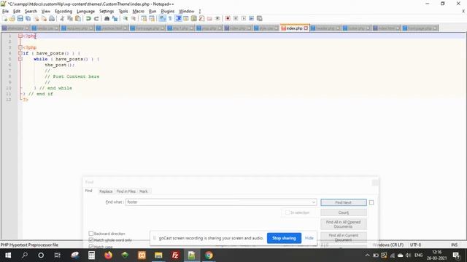Uncheck Match whole word only checkbox
This screenshot has height=262, width=467.
pos(91,240)
